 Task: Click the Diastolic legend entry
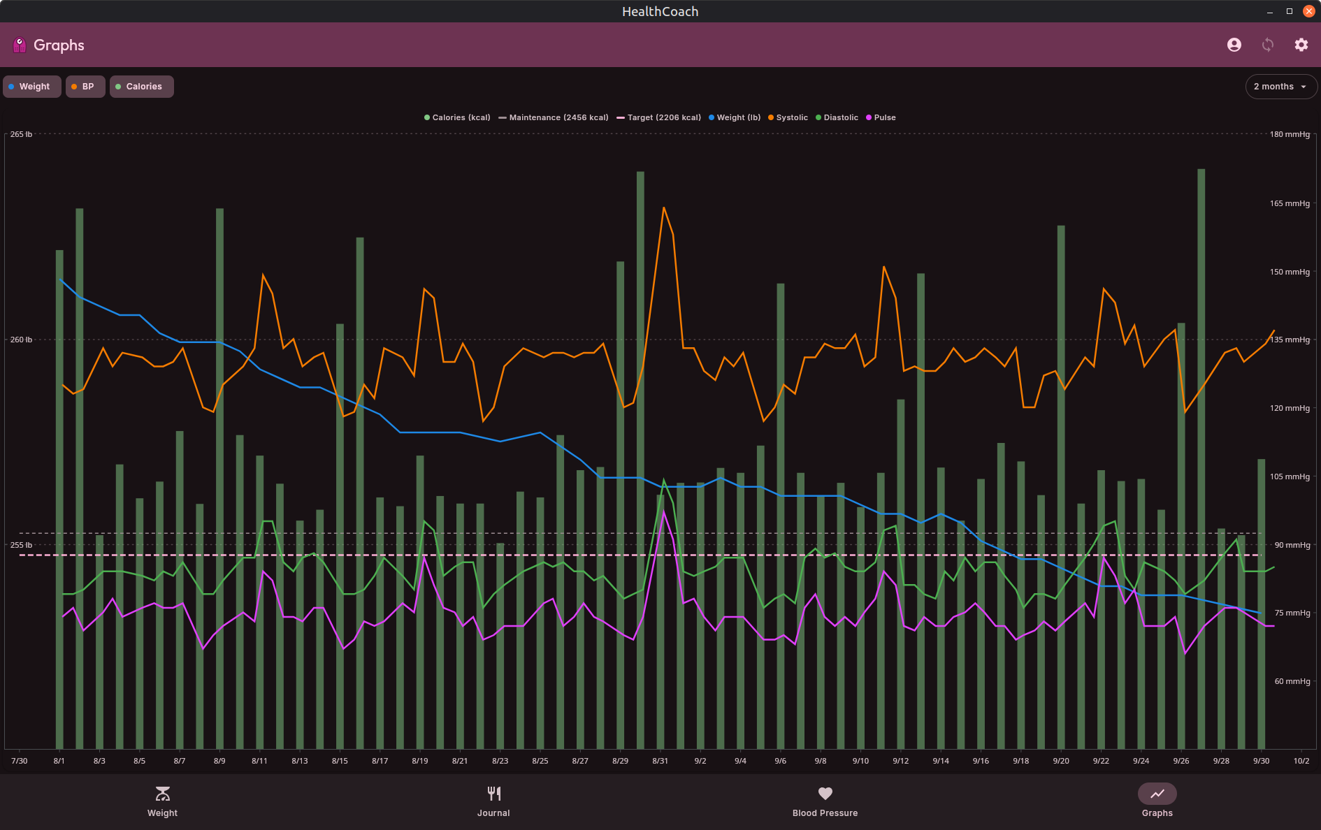837,117
